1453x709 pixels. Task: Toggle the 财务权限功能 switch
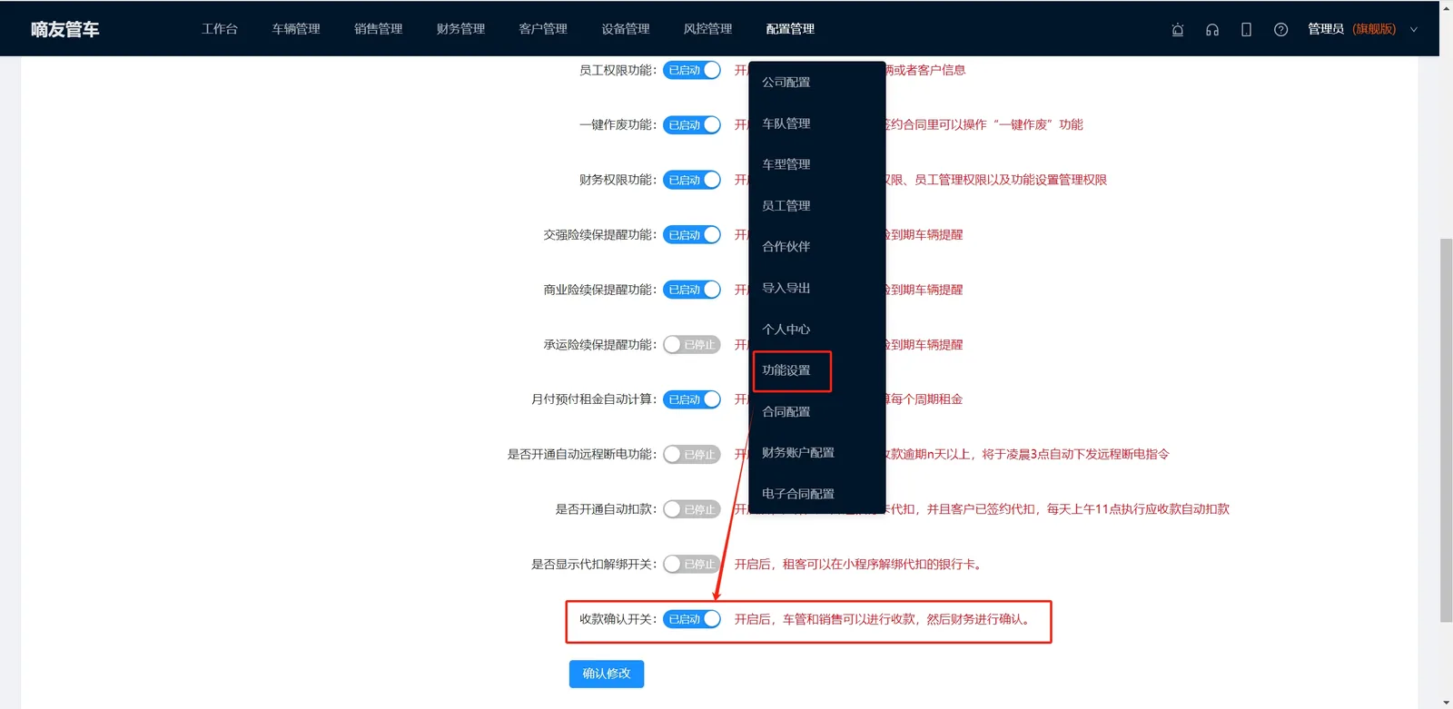click(692, 180)
